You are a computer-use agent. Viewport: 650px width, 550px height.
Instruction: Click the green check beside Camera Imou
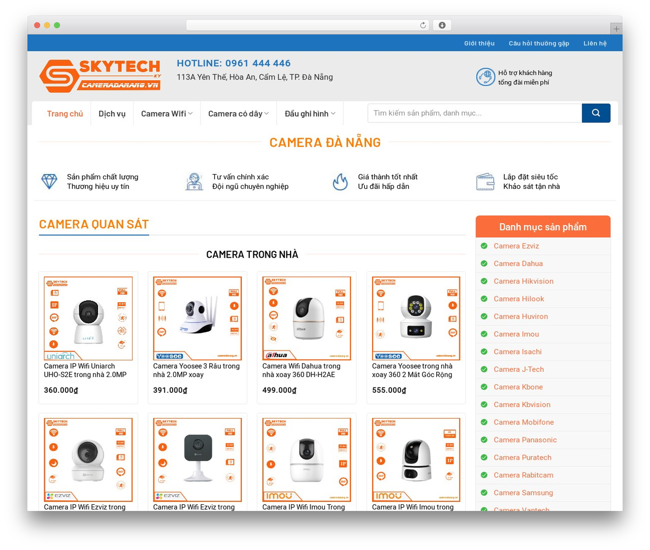(484, 334)
